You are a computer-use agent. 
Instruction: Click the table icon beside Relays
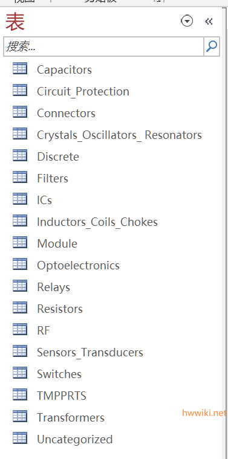(x=20, y=286)
